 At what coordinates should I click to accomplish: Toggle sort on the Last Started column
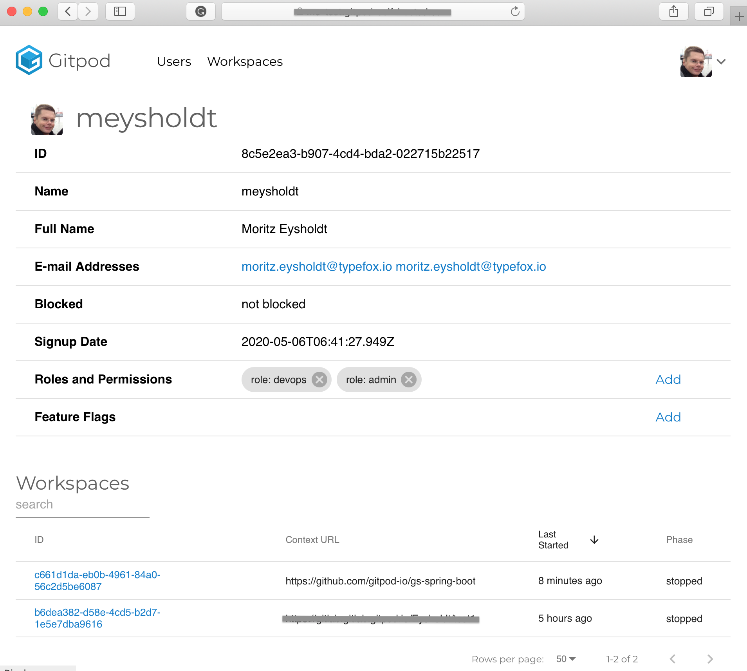coord(594,540)
